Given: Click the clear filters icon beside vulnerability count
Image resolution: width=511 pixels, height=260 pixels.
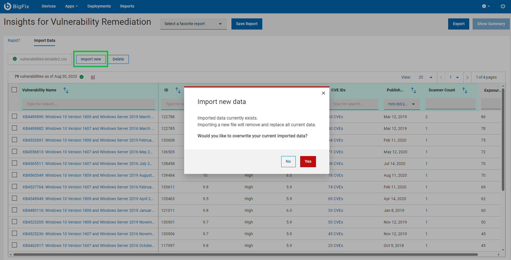Looking at the screenshot, I should coord(93,77).
